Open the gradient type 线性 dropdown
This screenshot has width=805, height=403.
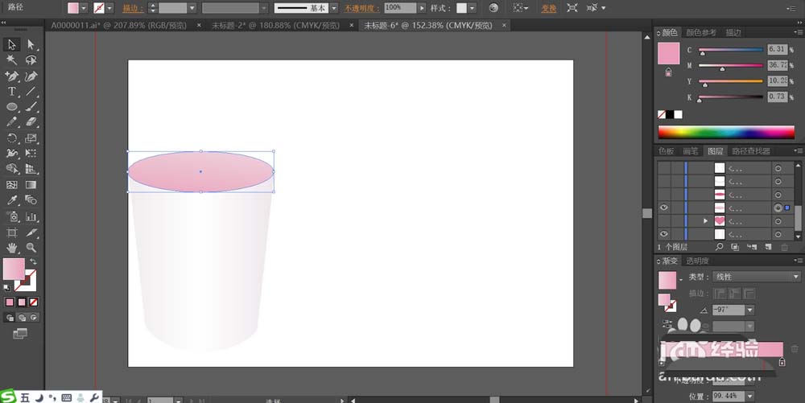point(796,277)
